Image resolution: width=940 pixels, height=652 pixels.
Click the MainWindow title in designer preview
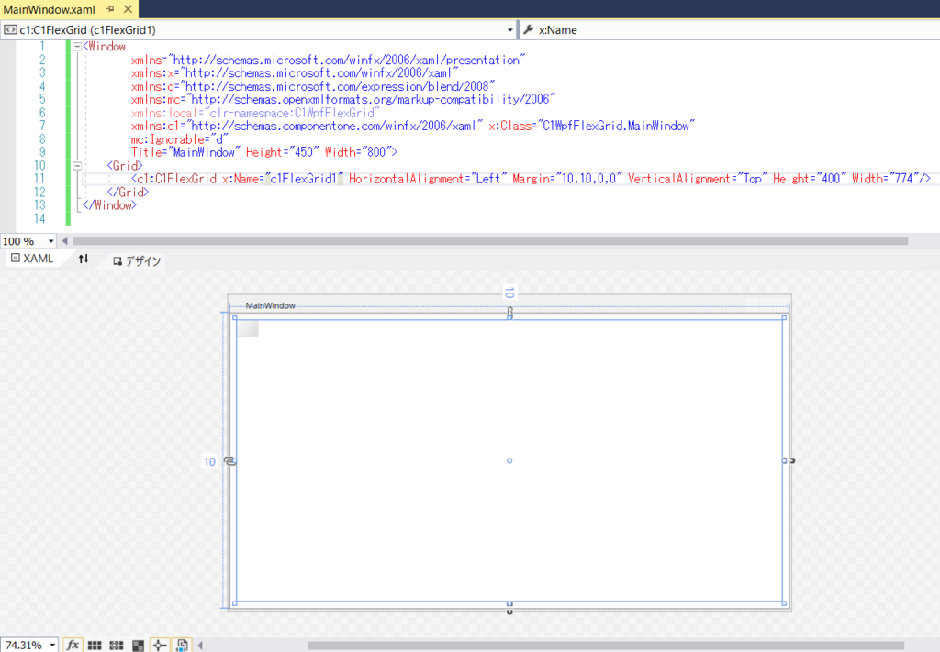point(271,305)
